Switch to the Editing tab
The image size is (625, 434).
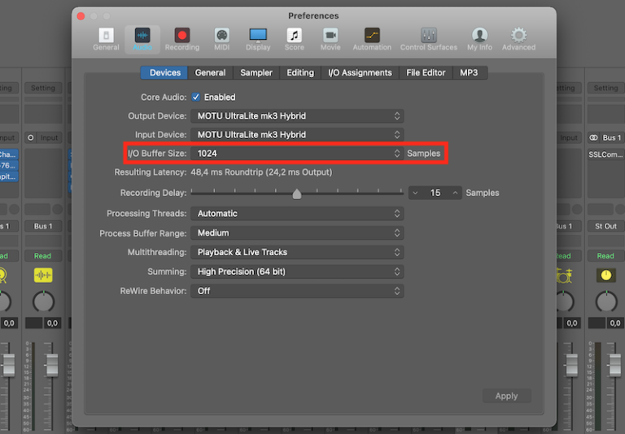[x=300, y=72]
